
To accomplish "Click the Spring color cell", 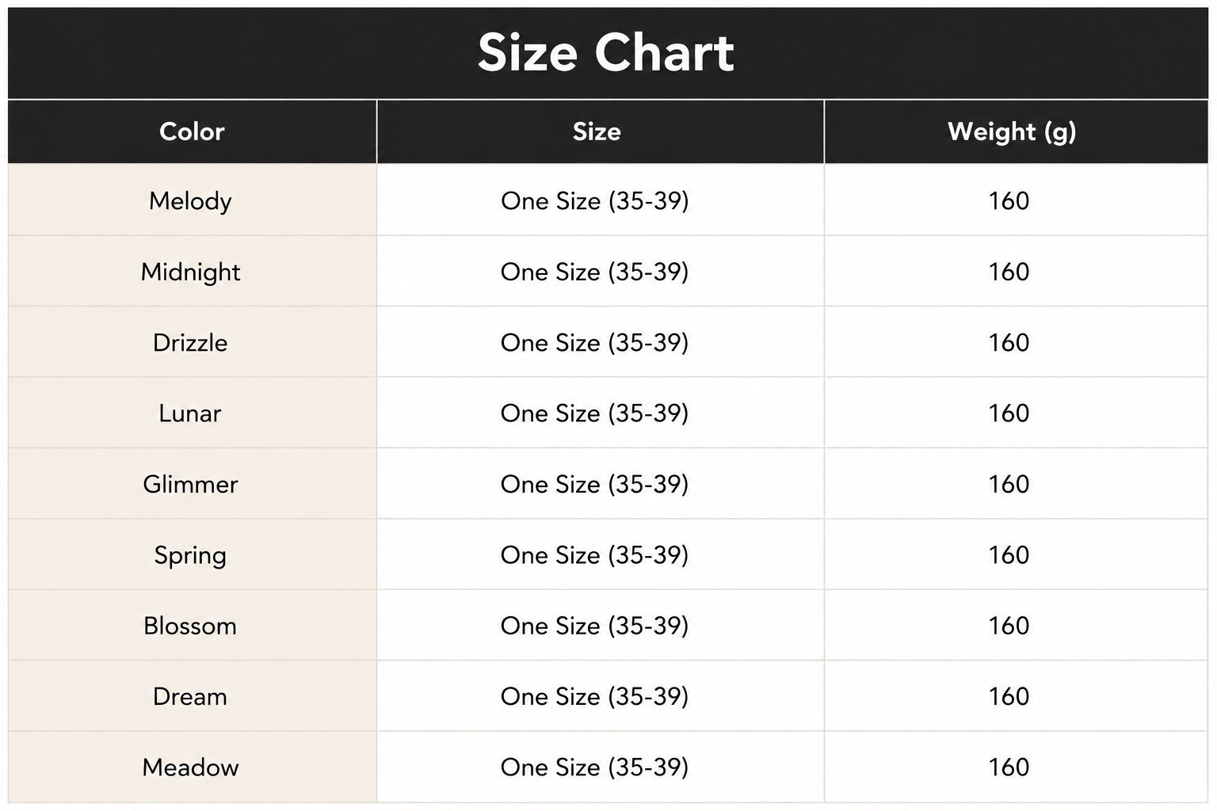I will [x=192, y=554].
